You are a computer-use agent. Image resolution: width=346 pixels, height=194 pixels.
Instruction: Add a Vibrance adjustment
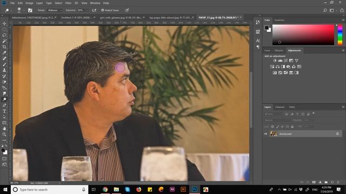pos(297,60)
